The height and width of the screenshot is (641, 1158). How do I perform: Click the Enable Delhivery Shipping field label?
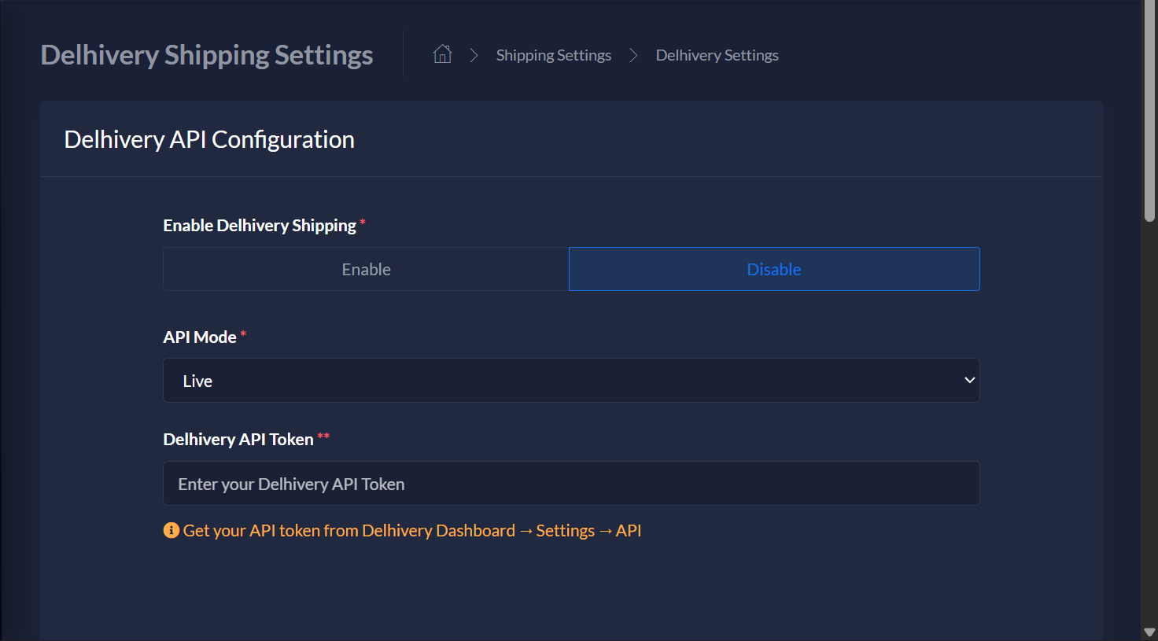[260, 226]
